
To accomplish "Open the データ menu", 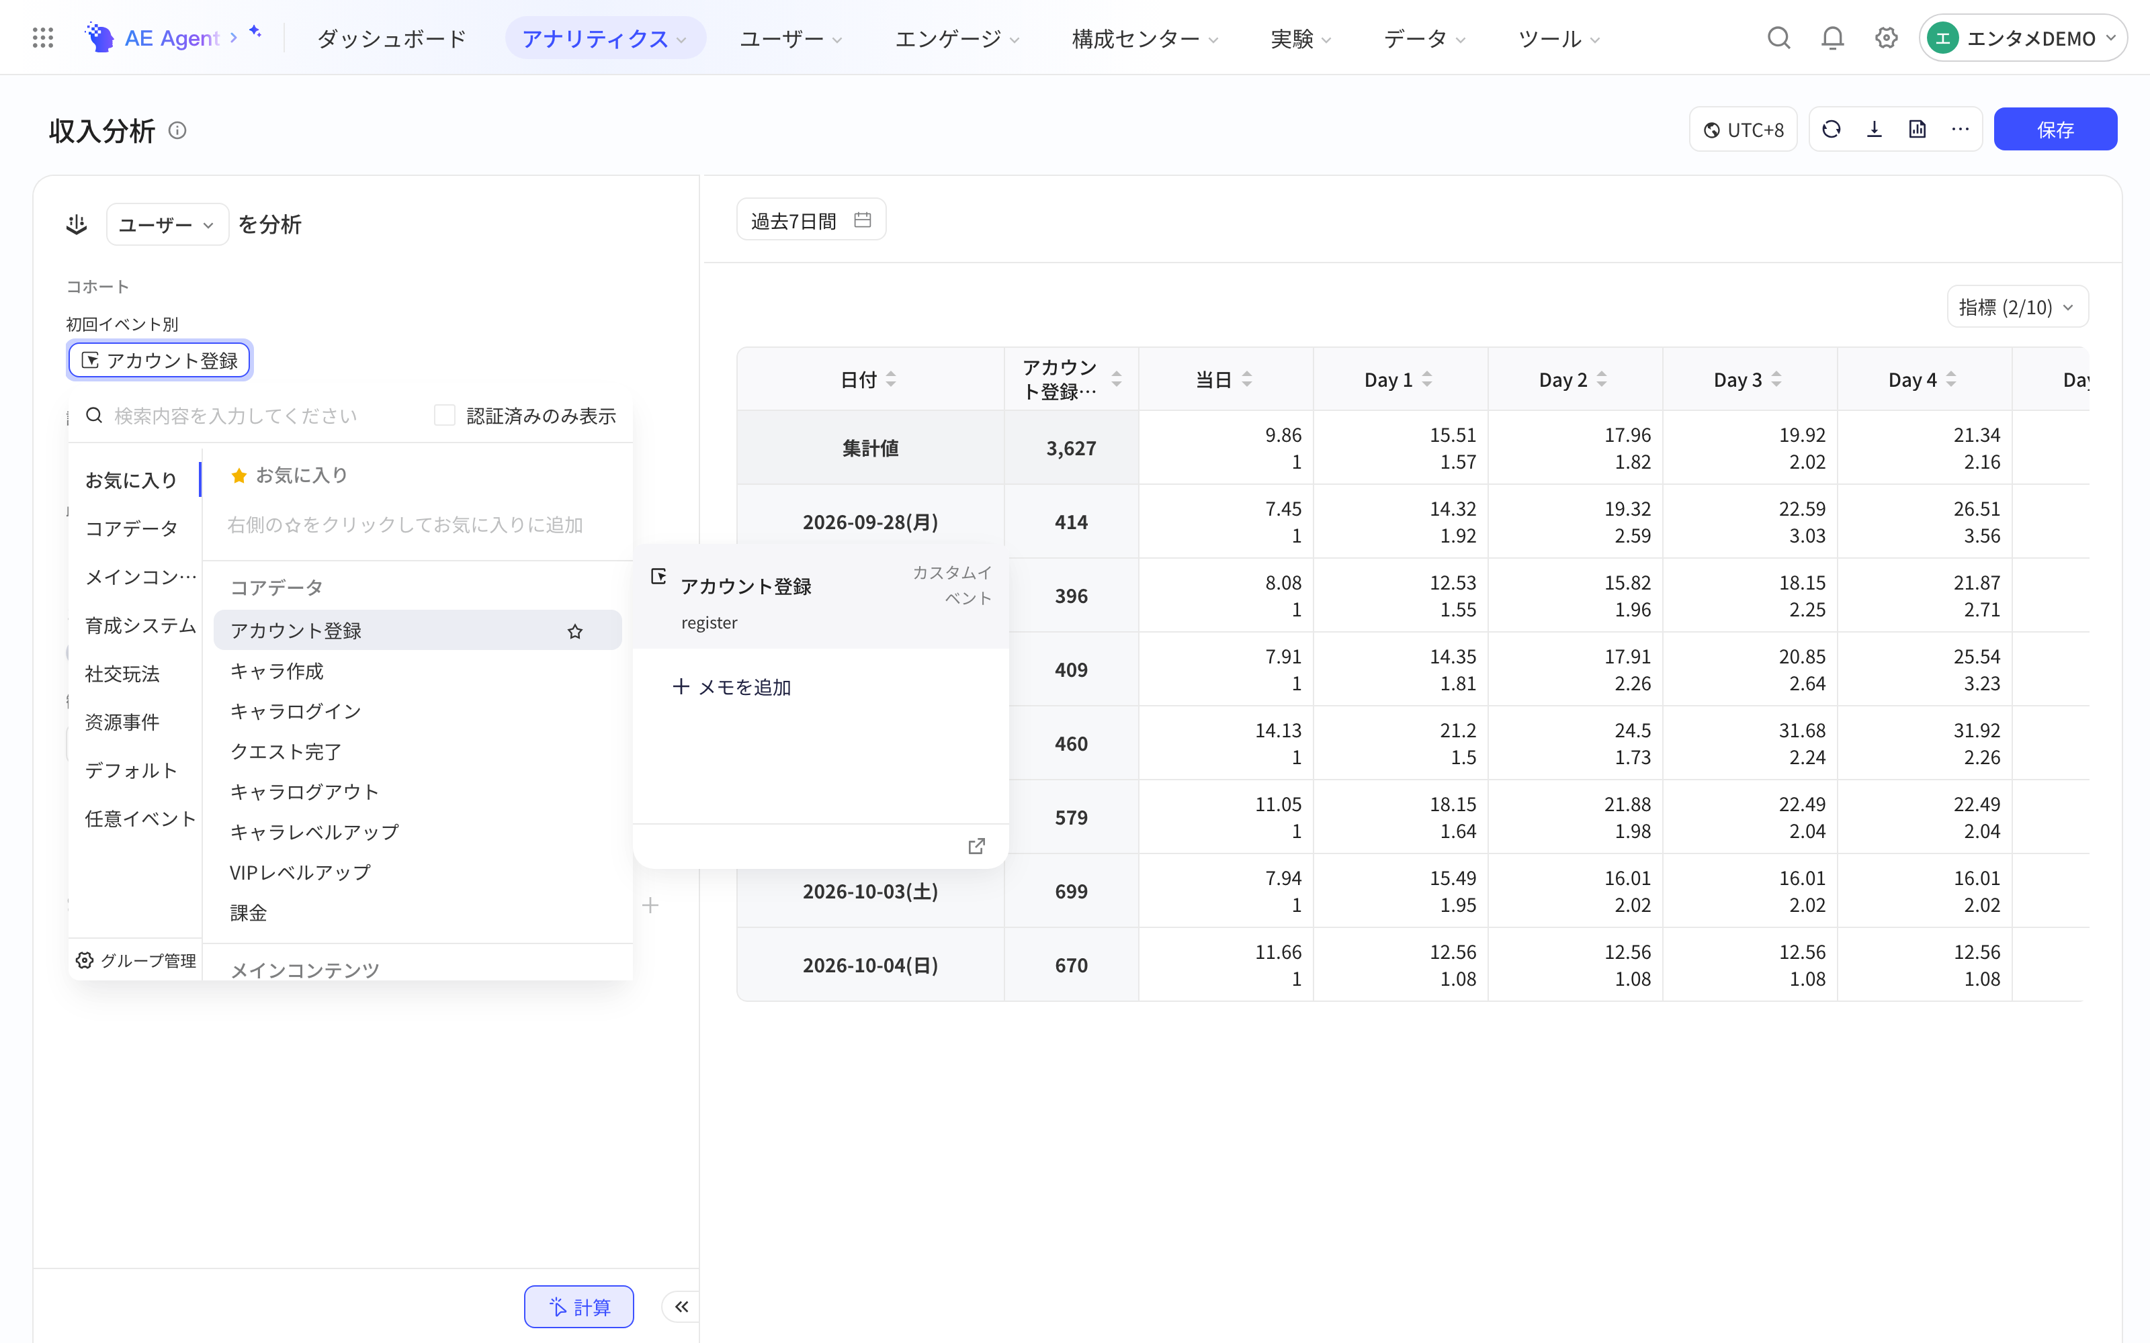I will [x=1424, y=38].
